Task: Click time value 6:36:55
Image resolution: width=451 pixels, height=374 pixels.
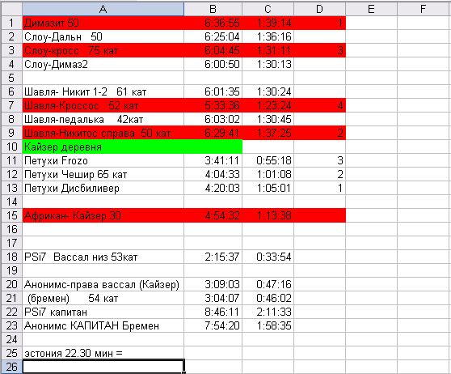Action: pyautogui.click(x=222, y=23)
